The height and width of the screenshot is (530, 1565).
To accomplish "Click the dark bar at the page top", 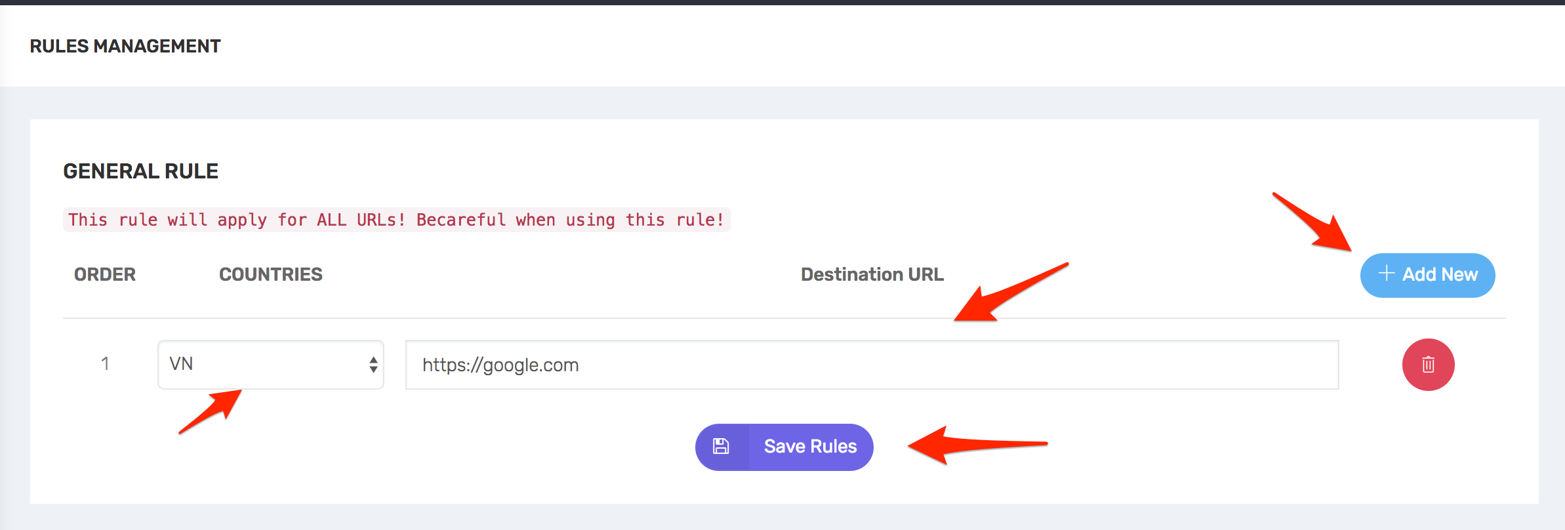I will pos(782,3).
